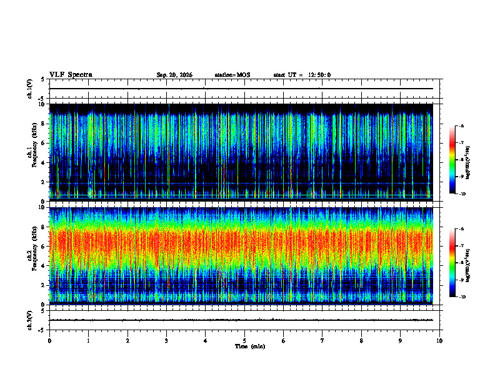Click the ch.1 spectrogram upper color scale bar
495x382 pixels.
click(x=452, y=160)
